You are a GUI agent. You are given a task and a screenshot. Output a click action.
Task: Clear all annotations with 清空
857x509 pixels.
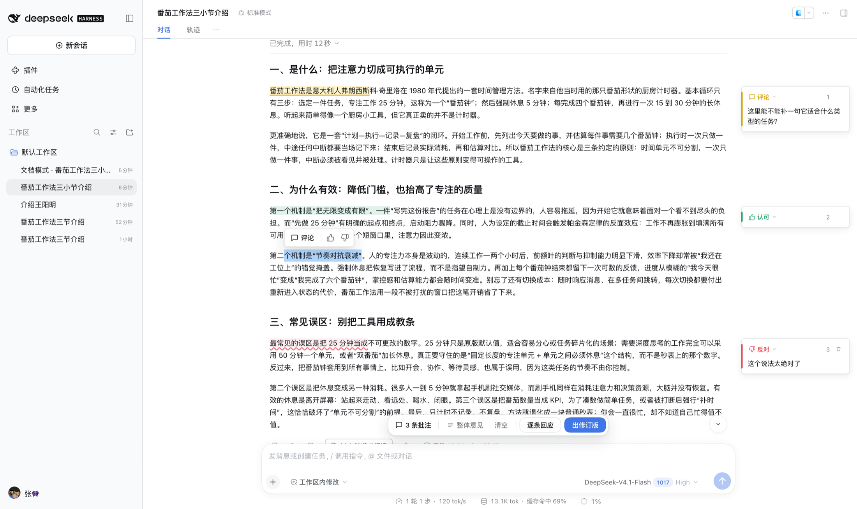(x=501, y=425)
